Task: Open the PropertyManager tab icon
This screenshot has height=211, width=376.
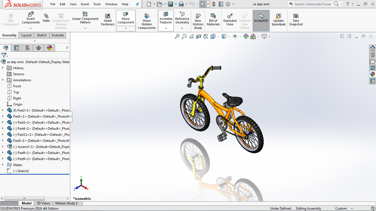Action: click(x=17, y=48)
